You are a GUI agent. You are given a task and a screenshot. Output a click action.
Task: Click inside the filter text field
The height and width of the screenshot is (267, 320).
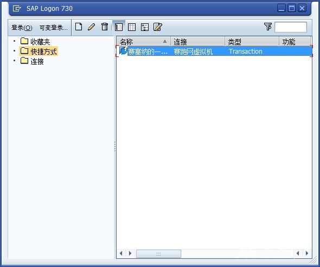[x=291, y=27]
